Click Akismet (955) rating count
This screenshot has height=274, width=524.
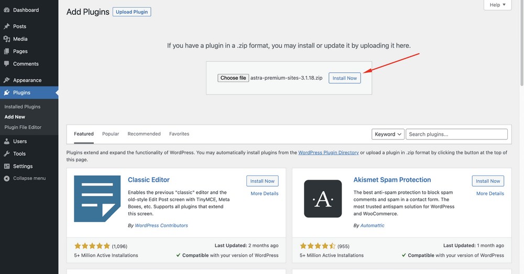[x=343, y=246]
